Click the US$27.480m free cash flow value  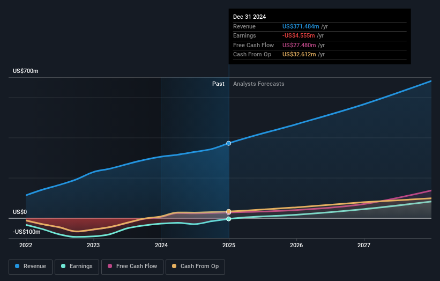(299, 45)
